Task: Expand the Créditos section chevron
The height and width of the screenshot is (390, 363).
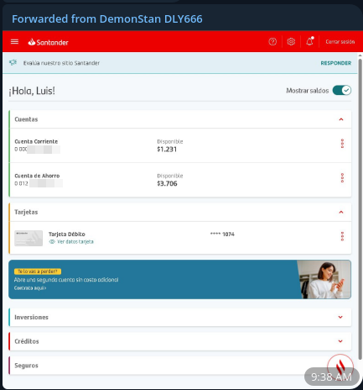Action: (340, 341)
